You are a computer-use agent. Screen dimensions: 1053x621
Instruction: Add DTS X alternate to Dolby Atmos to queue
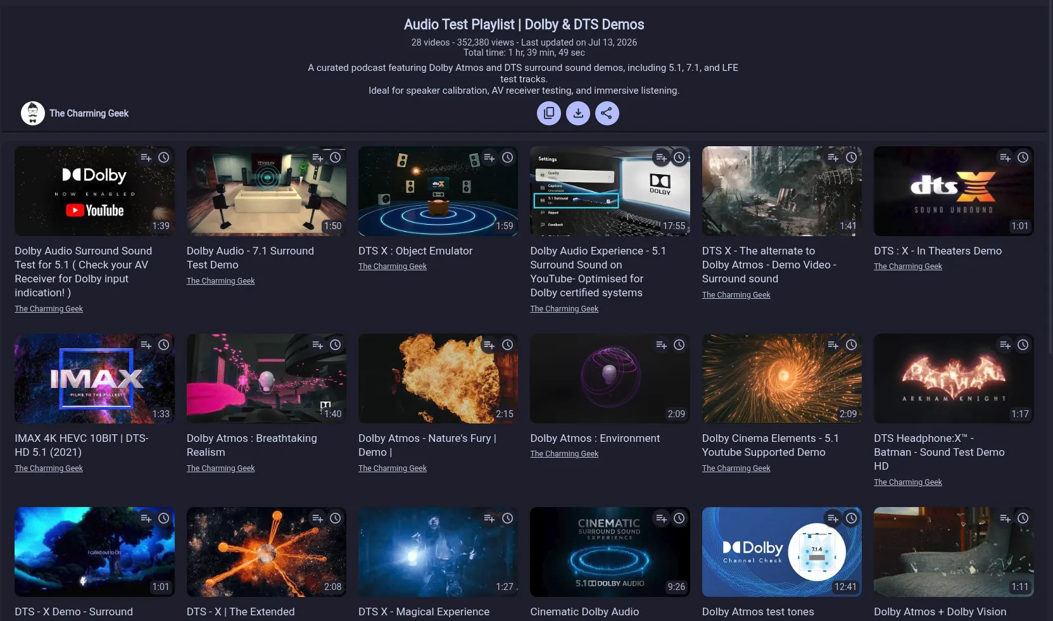click(833, 158)
